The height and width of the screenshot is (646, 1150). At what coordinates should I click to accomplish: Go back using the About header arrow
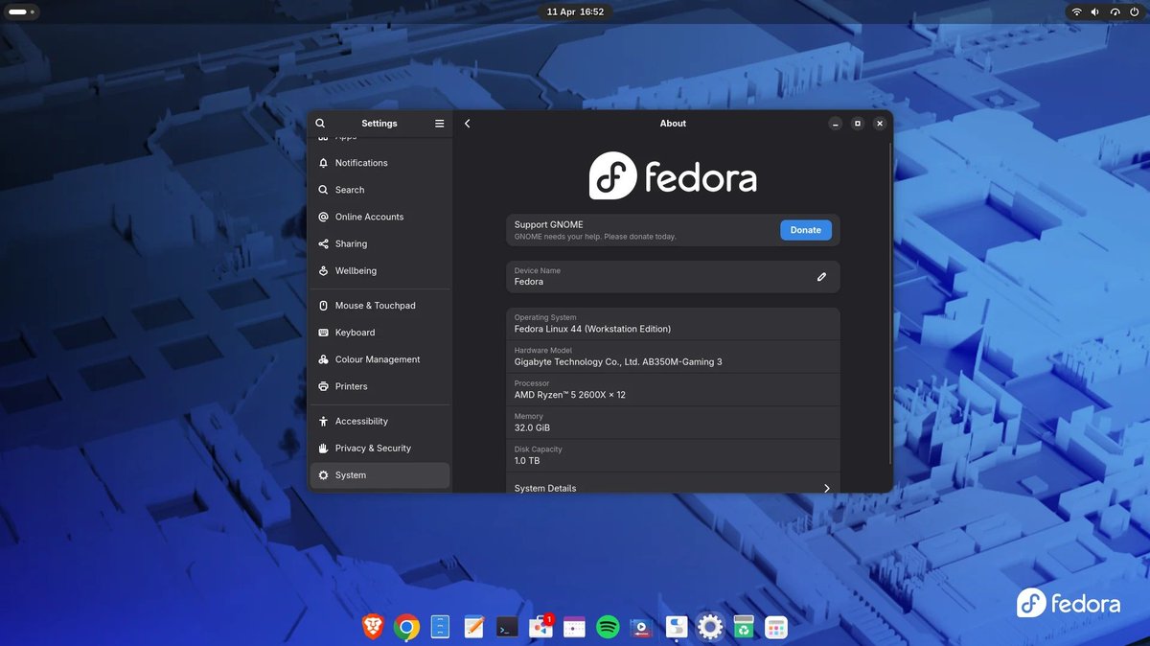coord(468,124)
